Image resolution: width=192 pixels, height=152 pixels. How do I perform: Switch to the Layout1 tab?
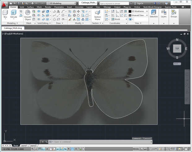[x=24, y=145]
